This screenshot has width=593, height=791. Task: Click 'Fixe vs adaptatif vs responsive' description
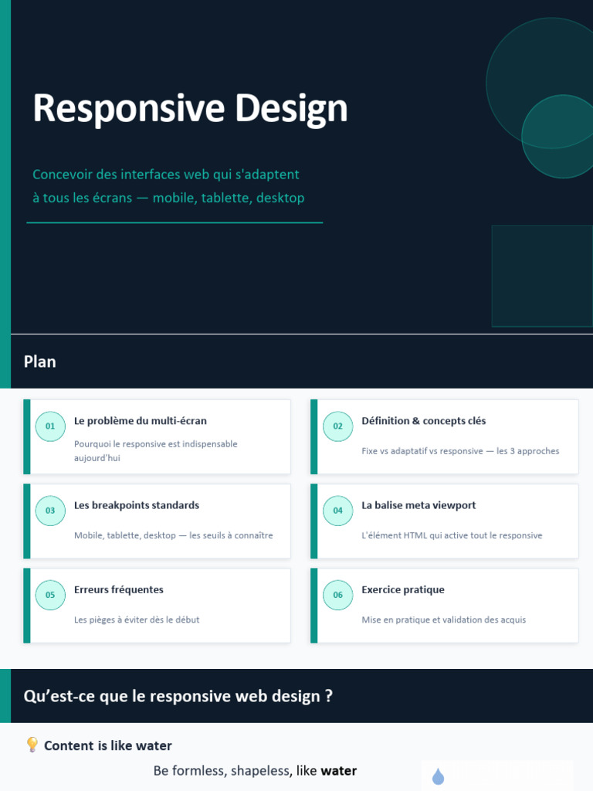[x=460, y=451]
